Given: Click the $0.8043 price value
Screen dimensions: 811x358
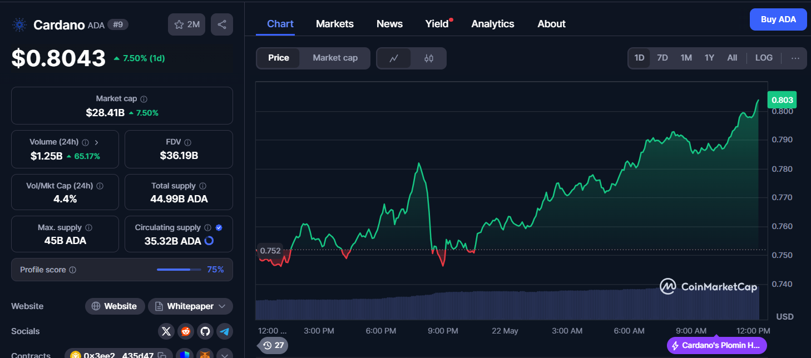Looking at the screenshot, I should tap(58, 58).
